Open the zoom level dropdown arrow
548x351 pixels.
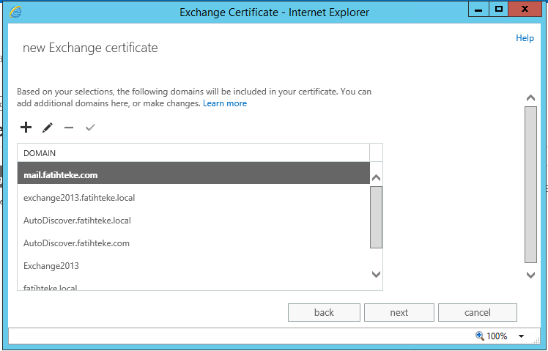click(521, 336)
